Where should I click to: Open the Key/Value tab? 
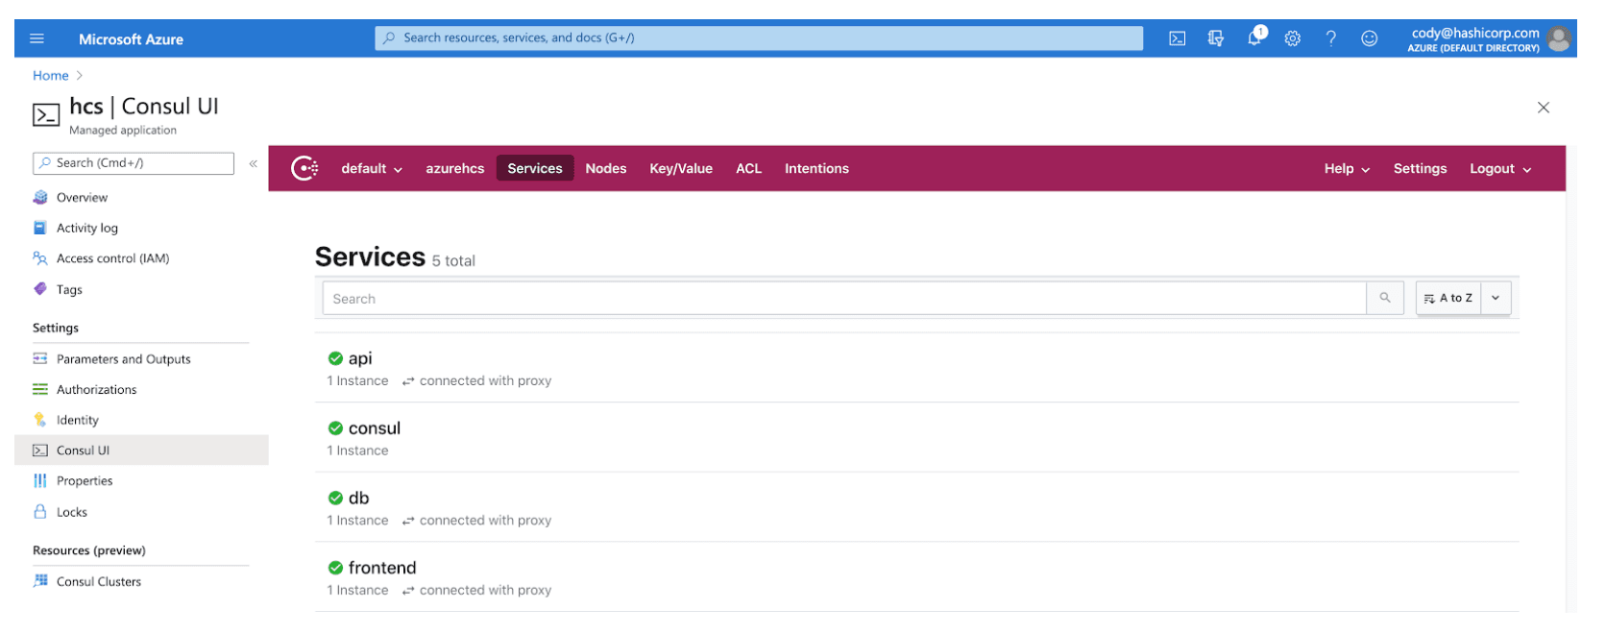coord(680,169)
